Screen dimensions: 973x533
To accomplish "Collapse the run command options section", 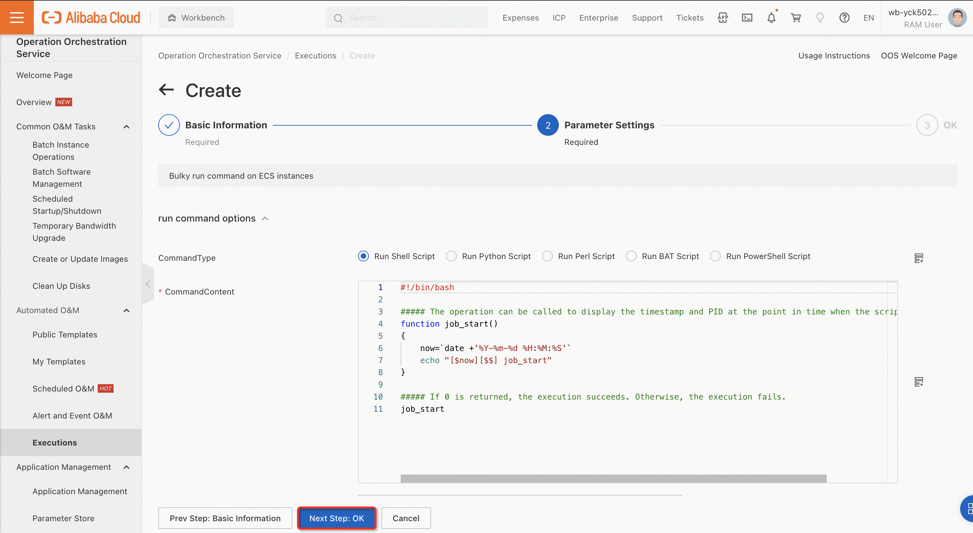I will (x=265, y=219).
